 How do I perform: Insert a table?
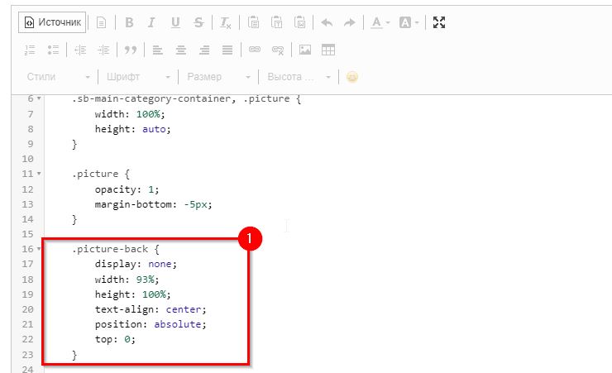(328, 50)
